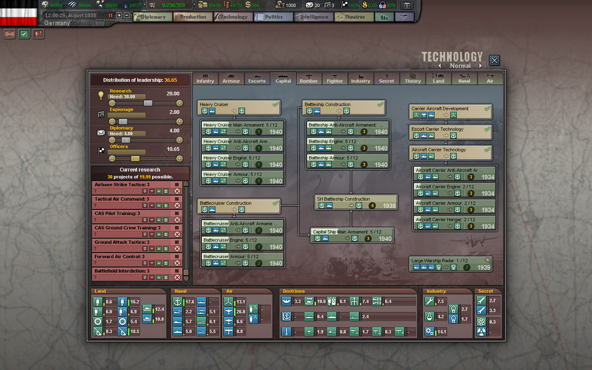Move CAS Ground Crew Training up one slot
Screen dimensions: 592x370
[159, 235]
